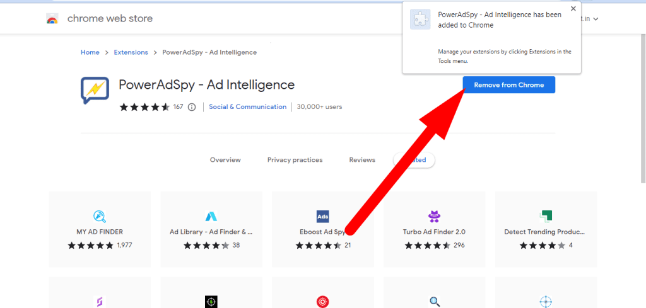This screenshot has height=308, width=646.
Task: Open the Turbo Ad Finder purple hat icon
Action: pyautogui.click(x=434, y=216)
